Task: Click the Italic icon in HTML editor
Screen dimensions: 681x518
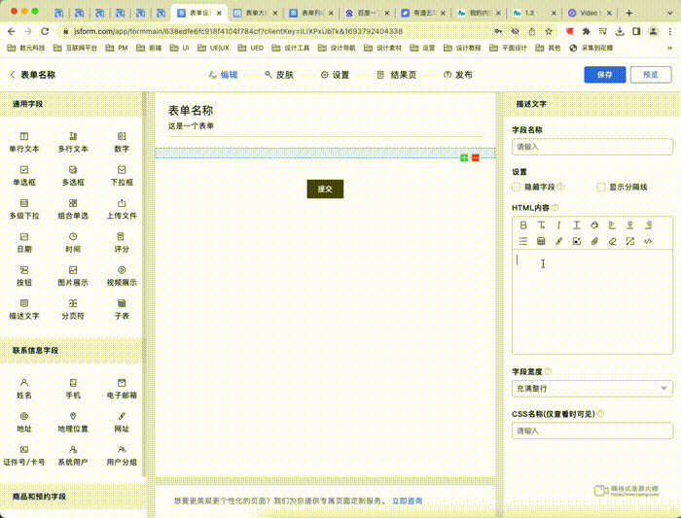Action: pos(558,224)
